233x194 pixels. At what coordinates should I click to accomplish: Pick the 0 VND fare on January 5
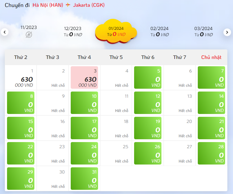[148, 77]
